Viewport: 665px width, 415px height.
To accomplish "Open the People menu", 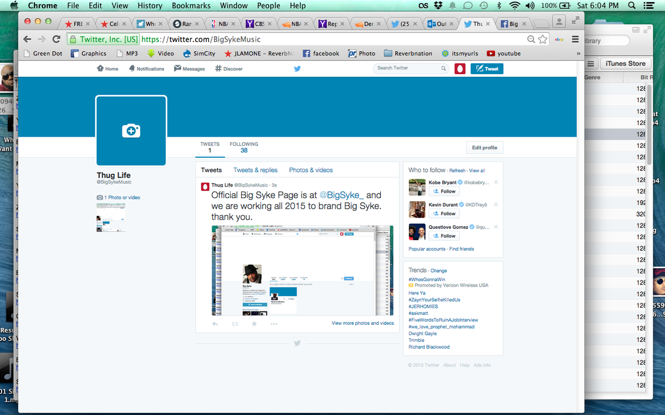I will pos(269,6).
